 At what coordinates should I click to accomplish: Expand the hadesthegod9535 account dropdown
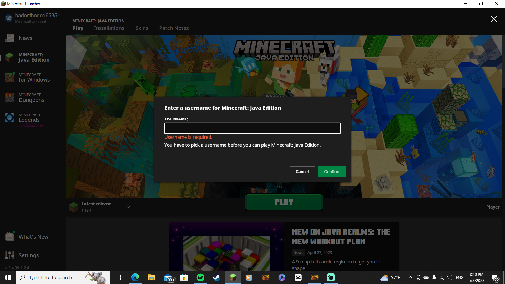(59, 14)
